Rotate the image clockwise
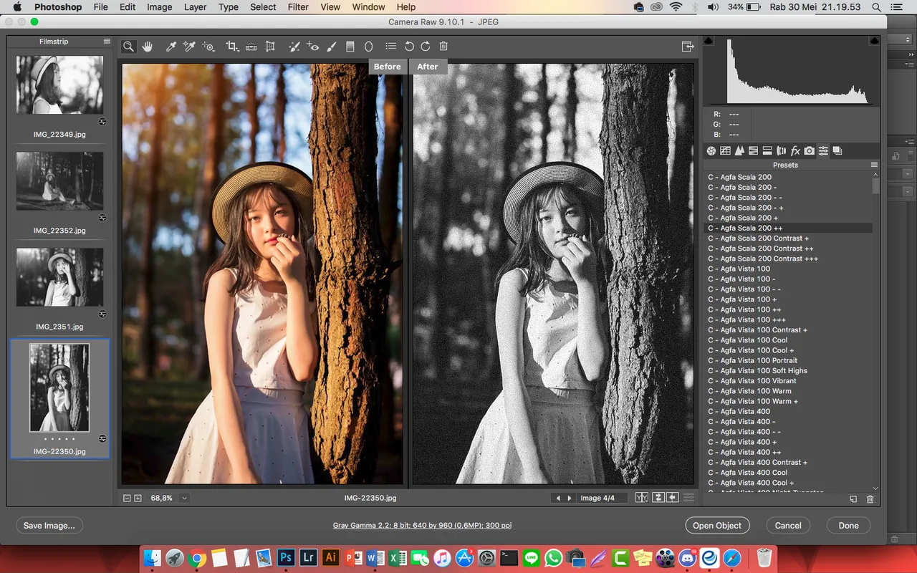Image resolution: width=917 pixels, height=573 pixels. point(426,47)
